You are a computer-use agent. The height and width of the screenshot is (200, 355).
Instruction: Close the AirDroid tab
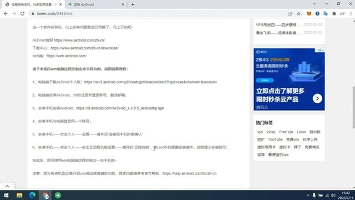coord(123,4)
